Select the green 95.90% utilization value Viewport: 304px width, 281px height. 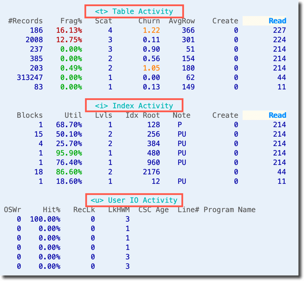click(69, 153)
